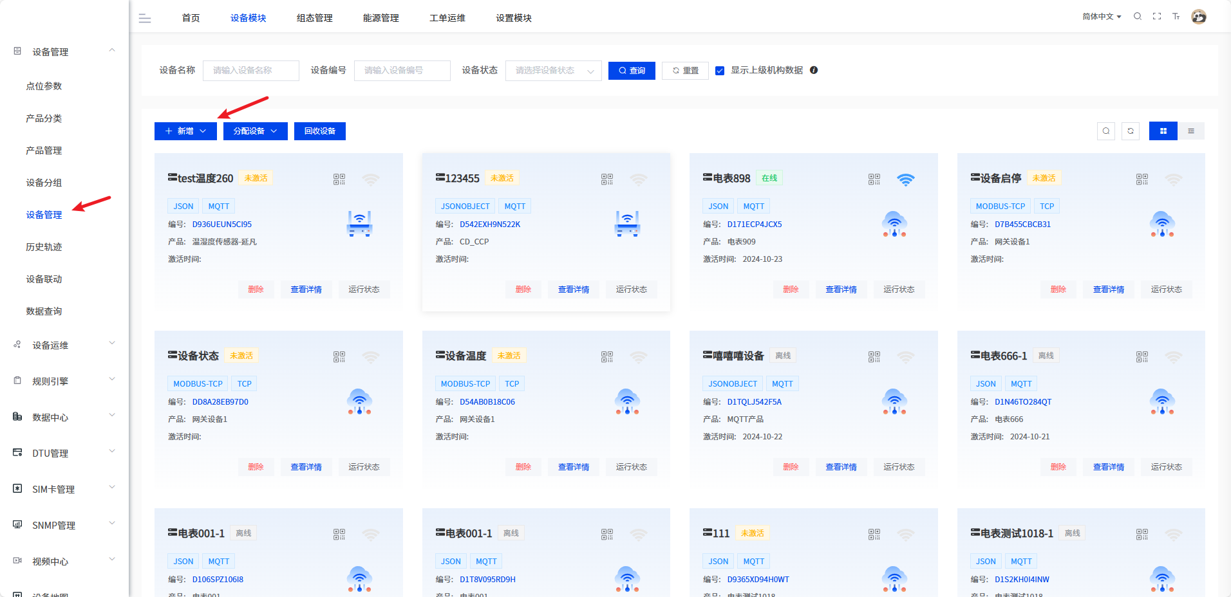Collapse sidebar with hamburger menu icon
The width and height of the screenshot is (1231, 597).
[x=145, y=19]
